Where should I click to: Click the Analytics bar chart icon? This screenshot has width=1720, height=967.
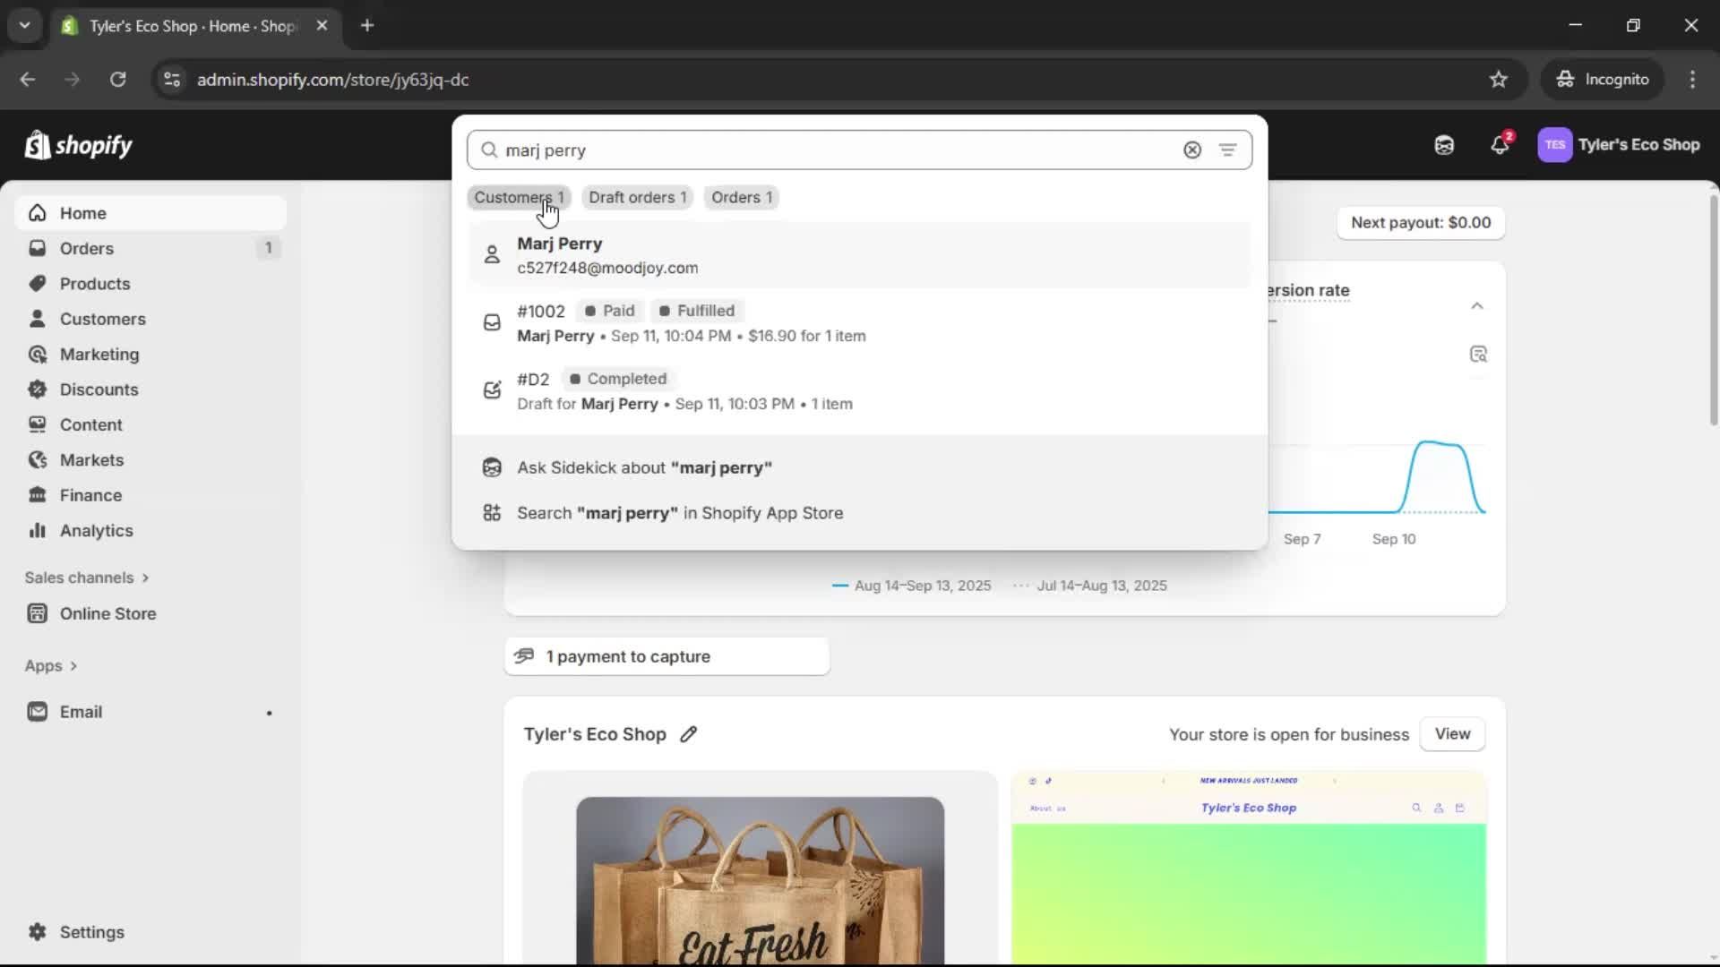38,531
